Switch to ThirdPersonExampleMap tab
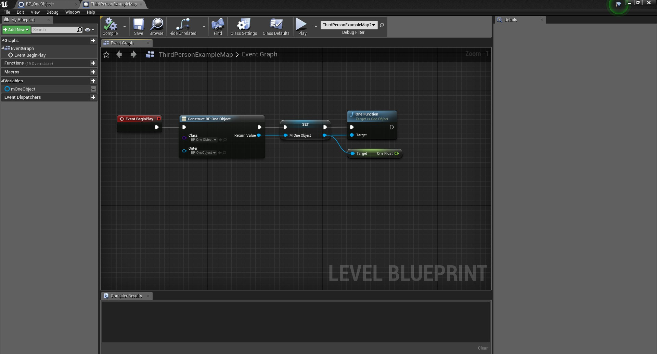 click(114, 4)
